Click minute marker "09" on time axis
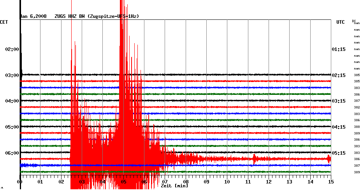This screenshot has width=362, height=192. (206, 182)
